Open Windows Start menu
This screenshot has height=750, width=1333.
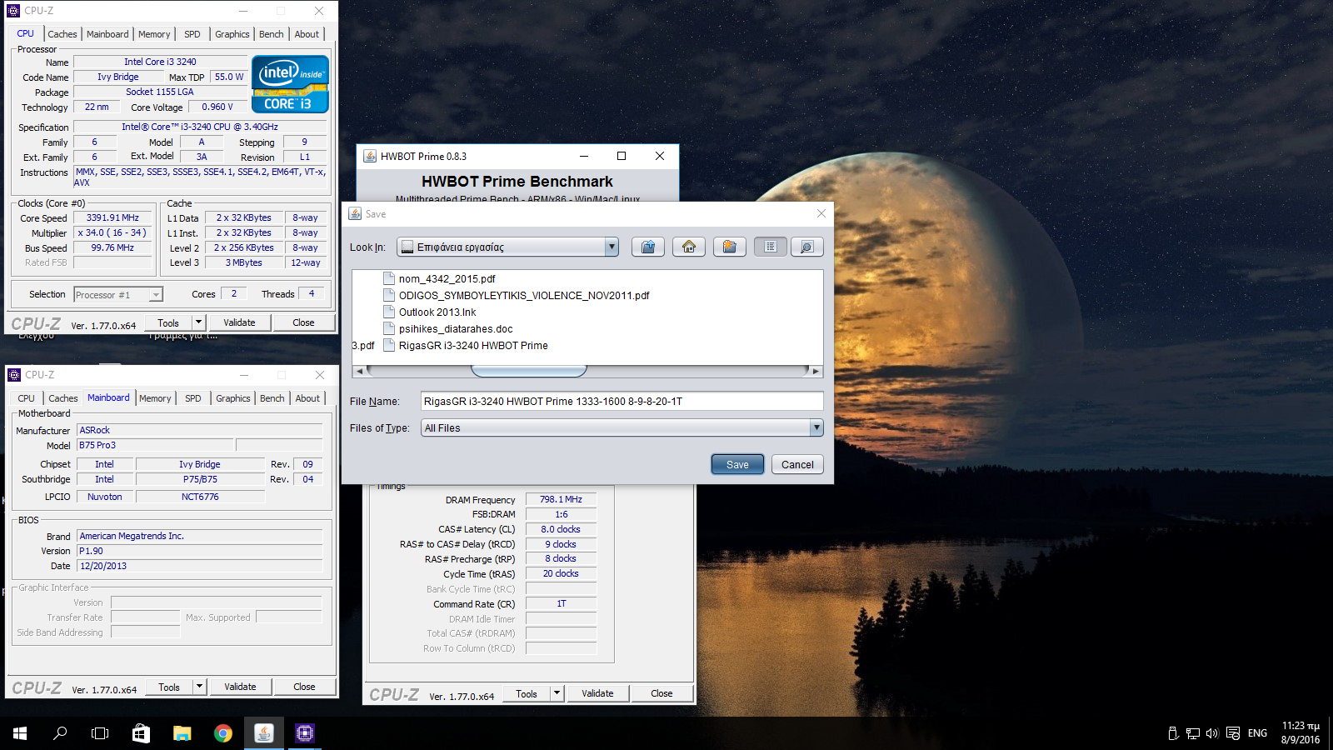[20, 733]
